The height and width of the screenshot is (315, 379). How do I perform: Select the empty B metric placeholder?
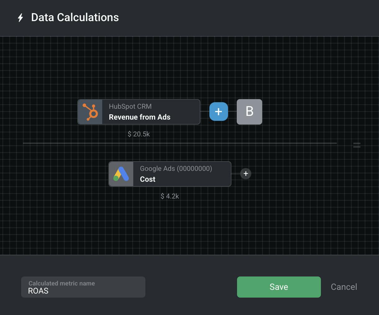(249, 112)
